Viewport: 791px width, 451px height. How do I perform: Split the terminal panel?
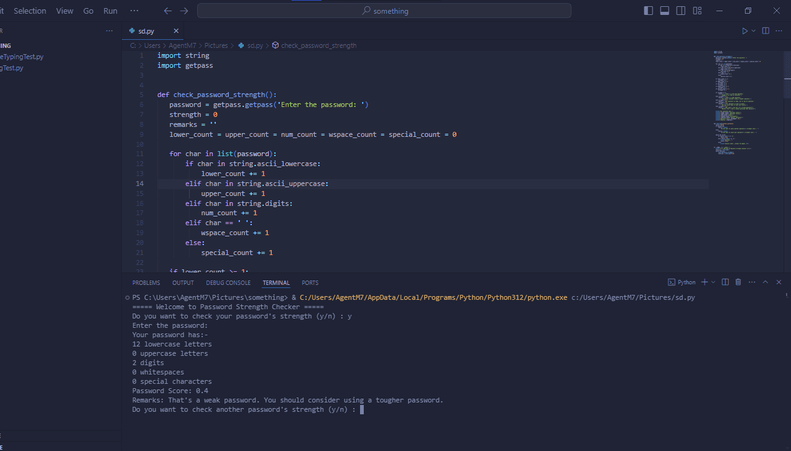click(725, 282)
